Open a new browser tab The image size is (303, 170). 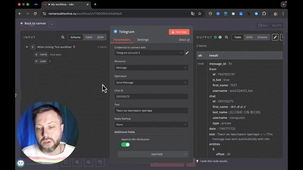click(x=95, y=4)
